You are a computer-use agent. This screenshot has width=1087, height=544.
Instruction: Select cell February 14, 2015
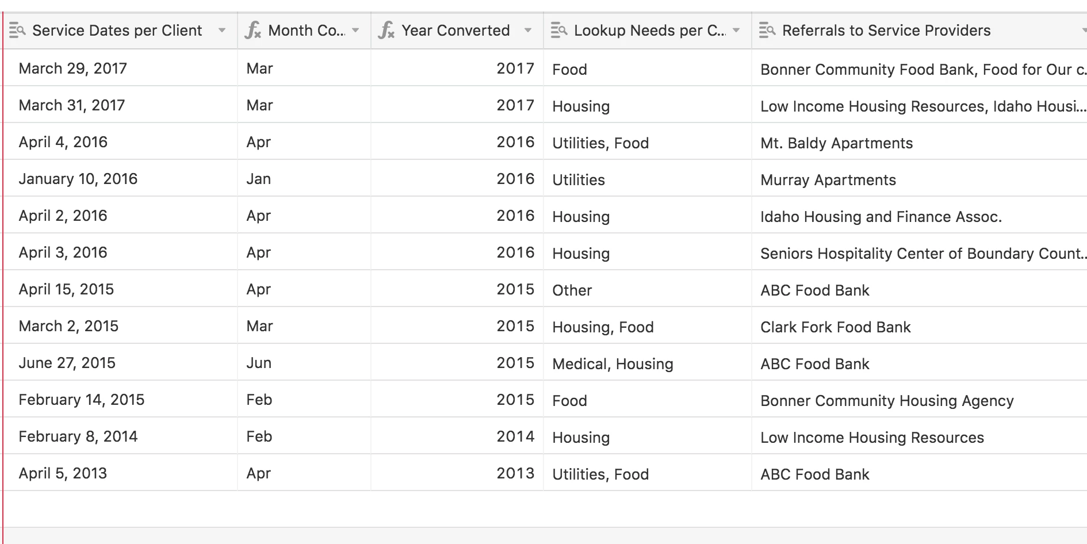(120, 399)
